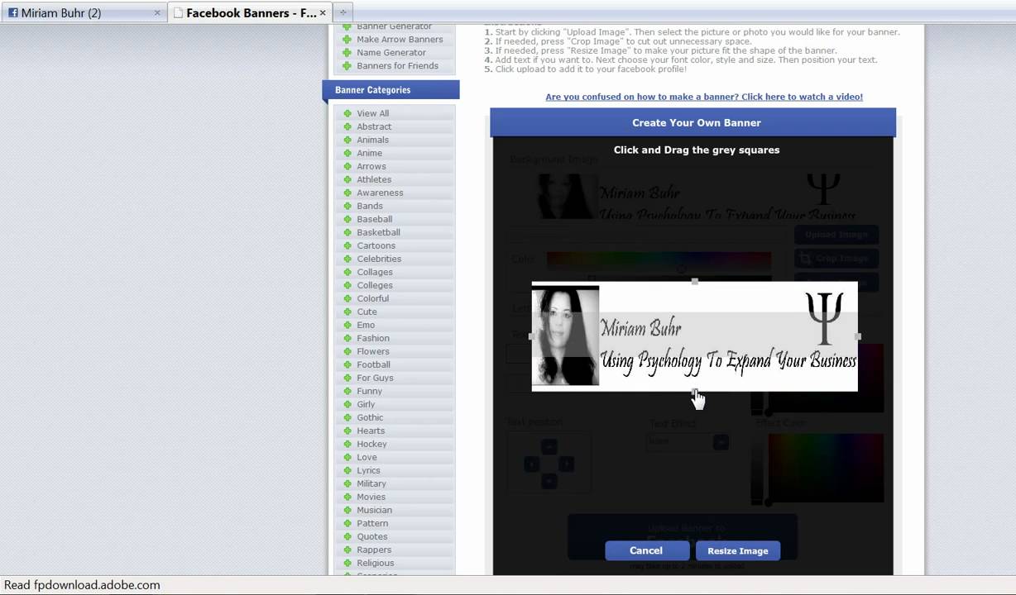
Task: Close the Facebook Banners tab
Action: [x=323, y=13]
